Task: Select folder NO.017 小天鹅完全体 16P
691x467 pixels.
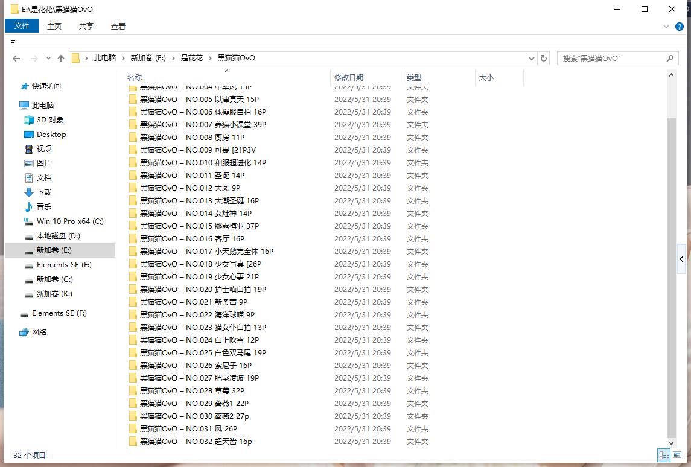Action: 206,252
